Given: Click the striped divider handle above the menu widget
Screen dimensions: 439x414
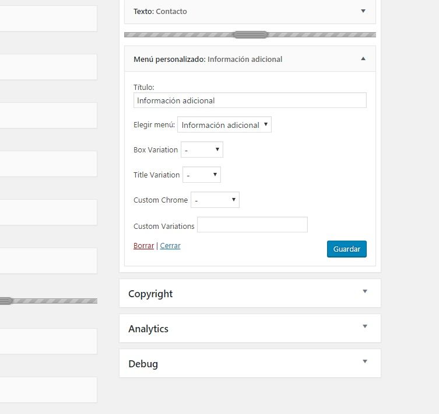Looking at the screenshot, I should click(x=251, y=34).
